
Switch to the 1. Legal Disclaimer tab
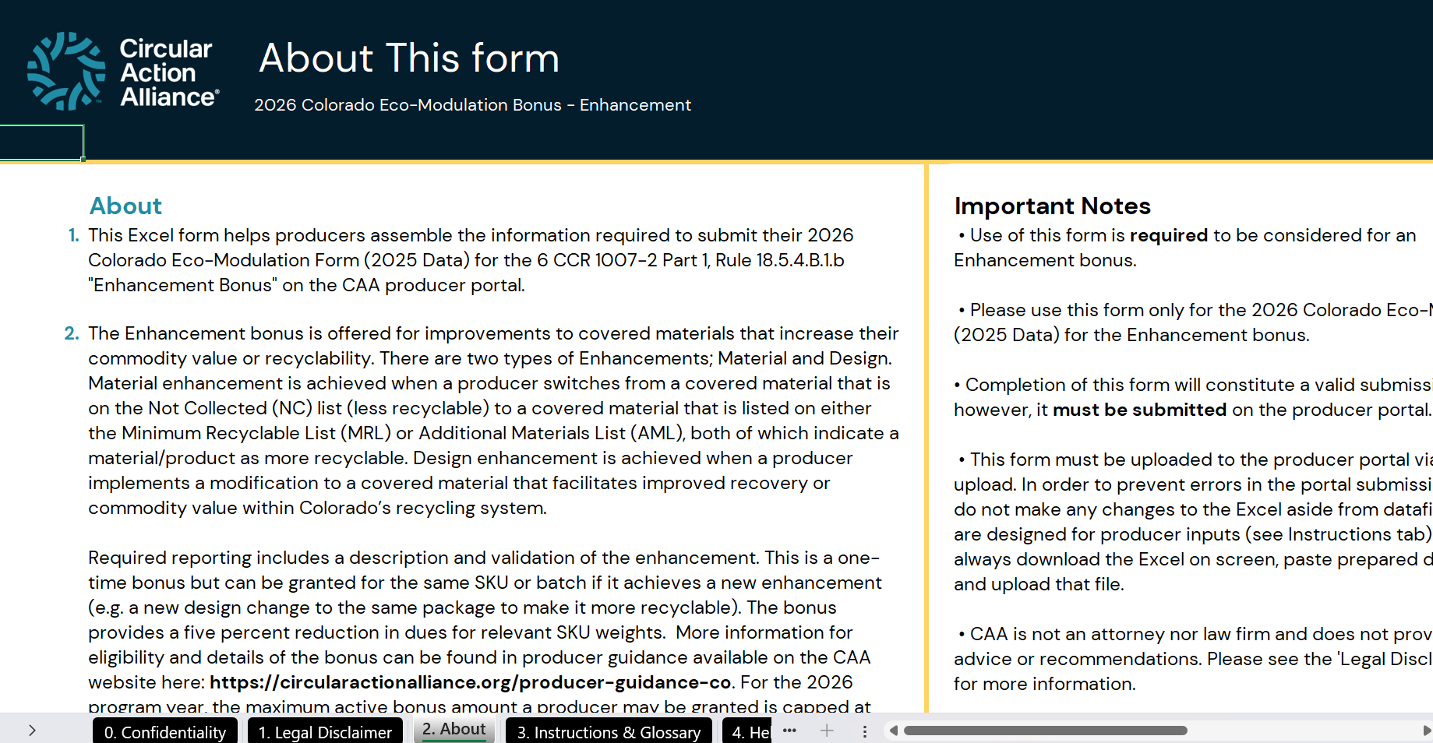point(325,731)
